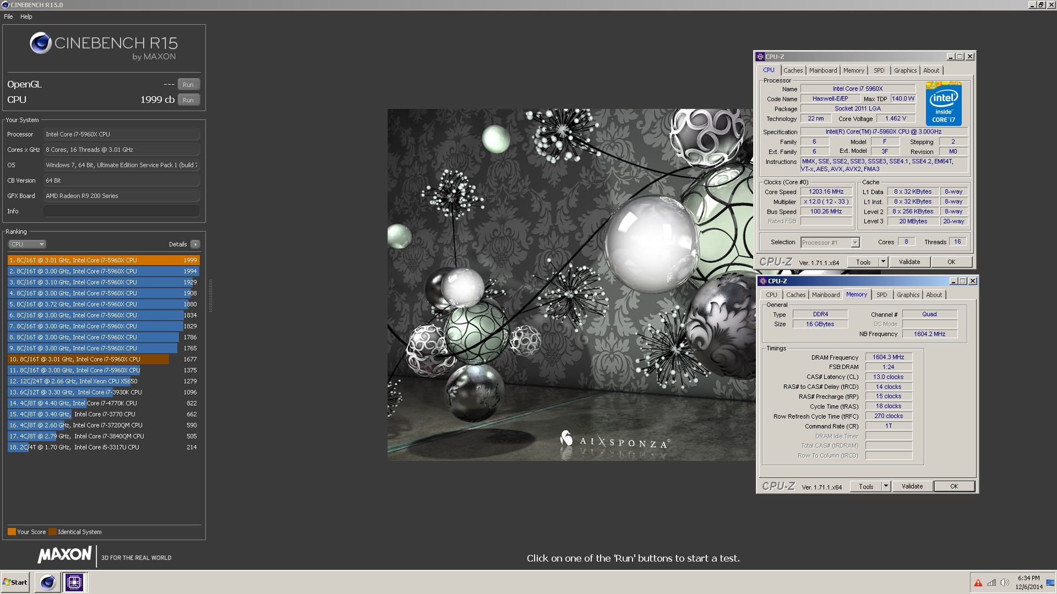The height and width of the screenshot is (594, 1057).
Task: Open the Windows Start button
Action: click(x=15, y=582)
